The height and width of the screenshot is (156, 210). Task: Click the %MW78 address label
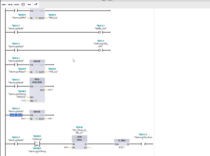point(22,69)
